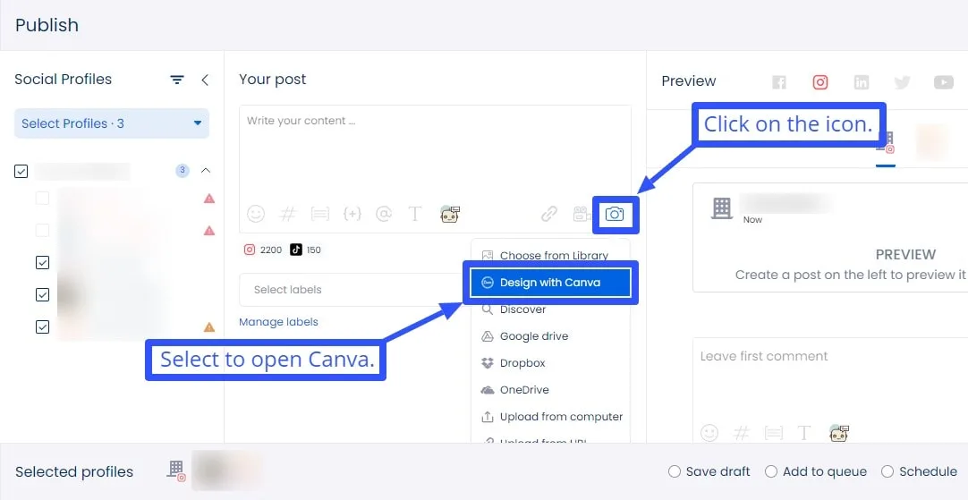The image size is (968, 500).
Task: Pick Discover from the media menu
Action: coord(550,309)
